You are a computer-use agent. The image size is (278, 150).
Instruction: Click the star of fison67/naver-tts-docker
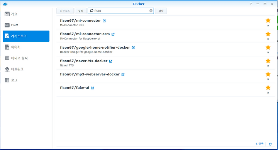268,61
